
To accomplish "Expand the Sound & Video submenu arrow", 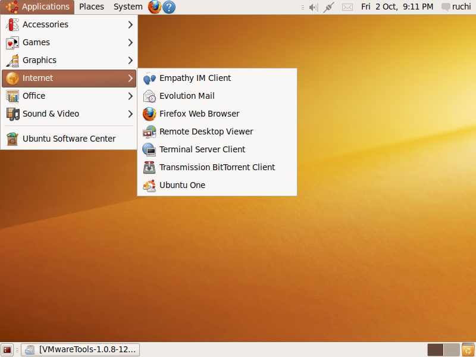I will click(130, 114).
